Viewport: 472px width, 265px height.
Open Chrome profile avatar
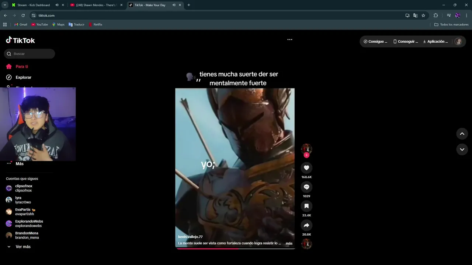(x=458, y=15)
